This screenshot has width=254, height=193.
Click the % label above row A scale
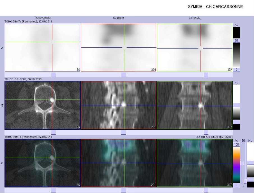tap(236, 25)
